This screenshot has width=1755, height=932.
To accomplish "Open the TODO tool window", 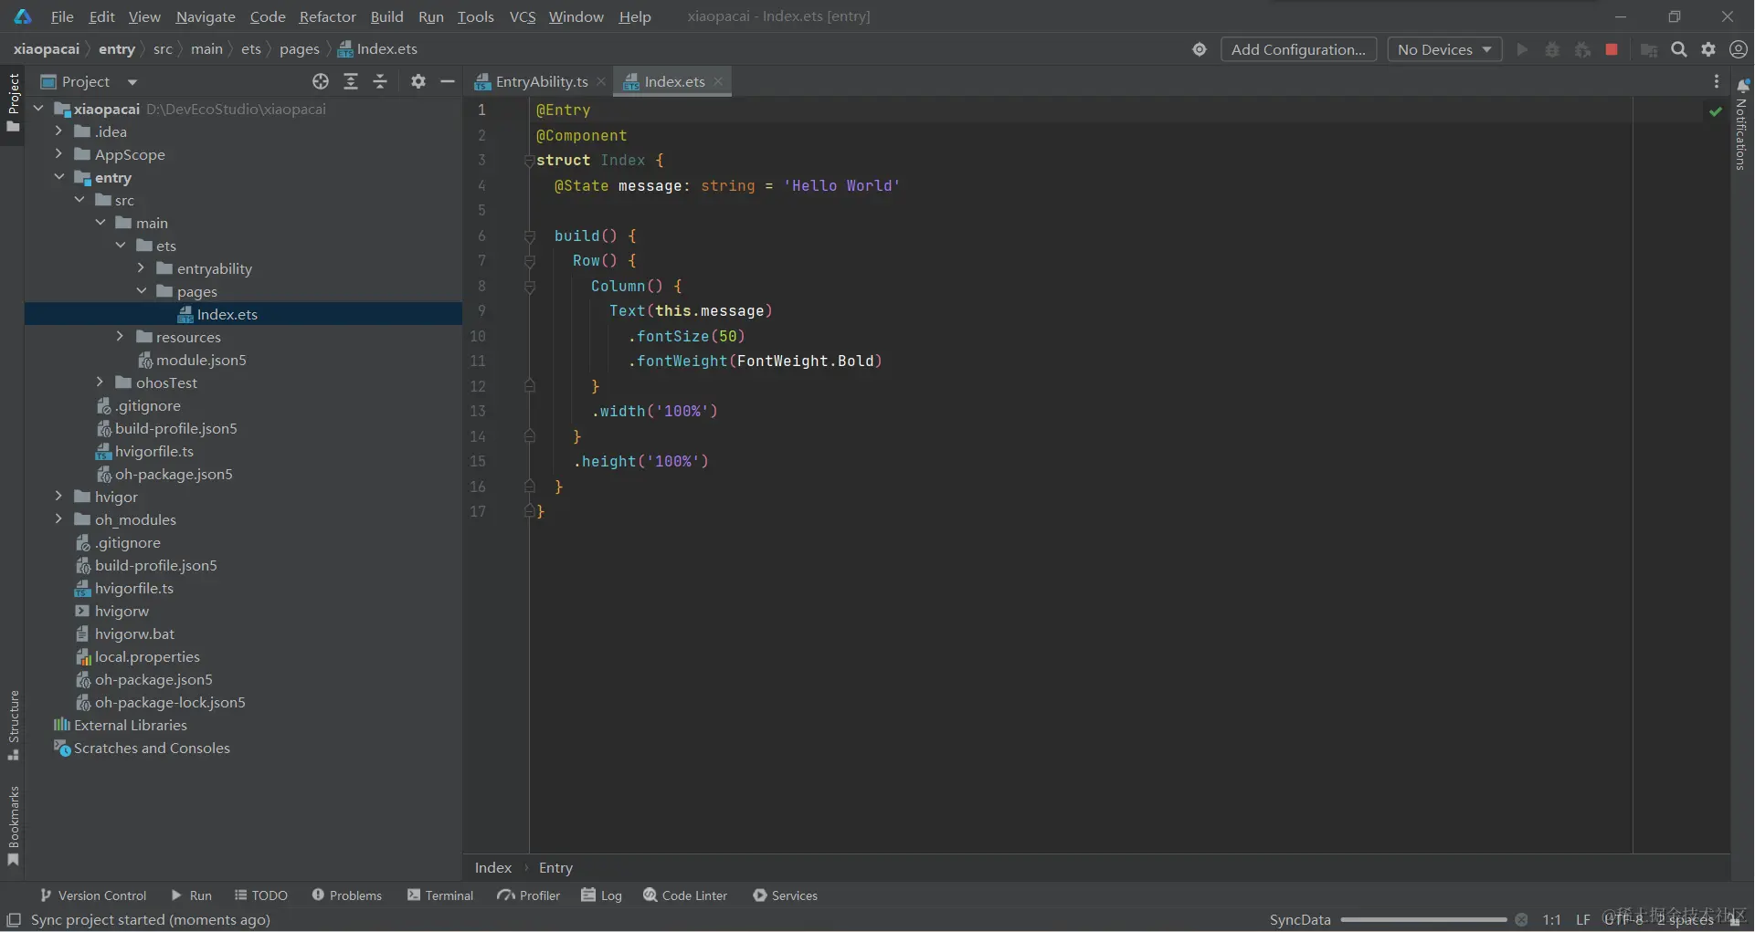I will click(261, 895).
